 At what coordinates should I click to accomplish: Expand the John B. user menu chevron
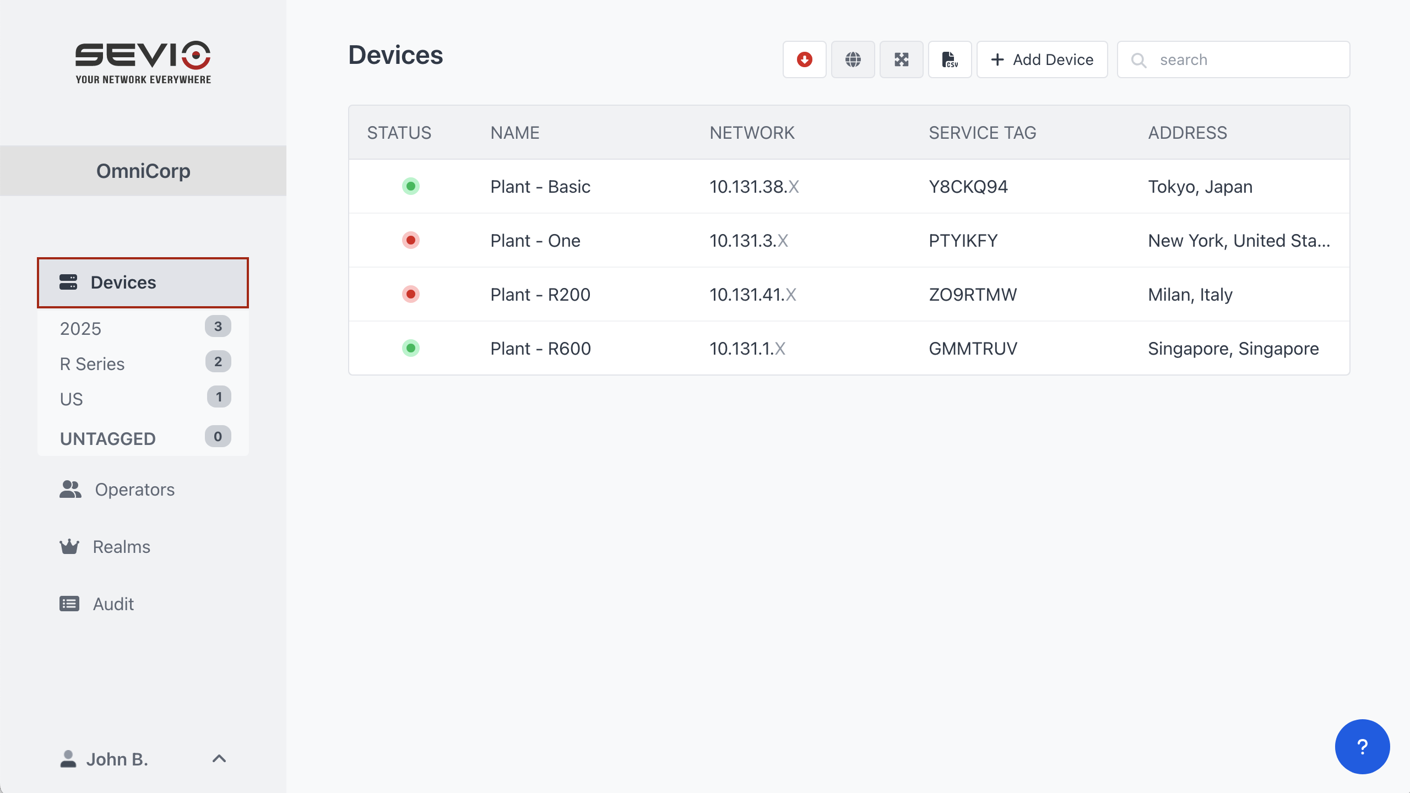point(219,759)
